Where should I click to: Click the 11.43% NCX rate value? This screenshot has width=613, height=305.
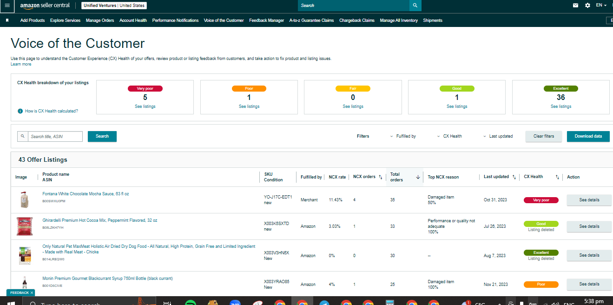click(336, 200)
